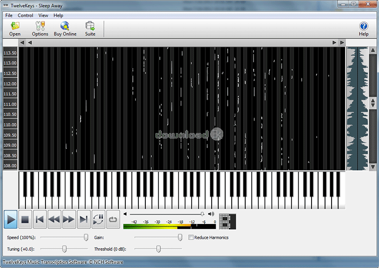Image resolution: width=379 pixels, height=268 pixels.
Task: Enable the Reduce Harmonics checkbox
Action: [191, 237]
